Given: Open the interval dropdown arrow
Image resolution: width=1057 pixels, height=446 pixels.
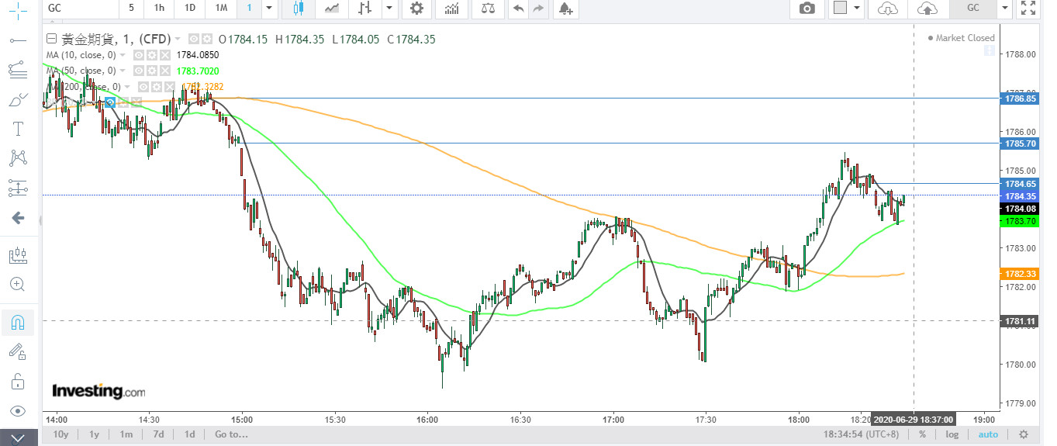Looking at the screenshot, I should pos(269,9).
